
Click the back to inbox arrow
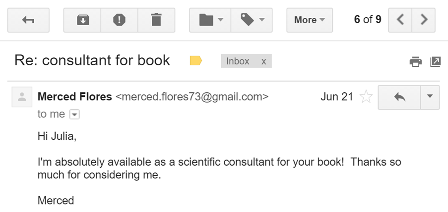[28, 20]
